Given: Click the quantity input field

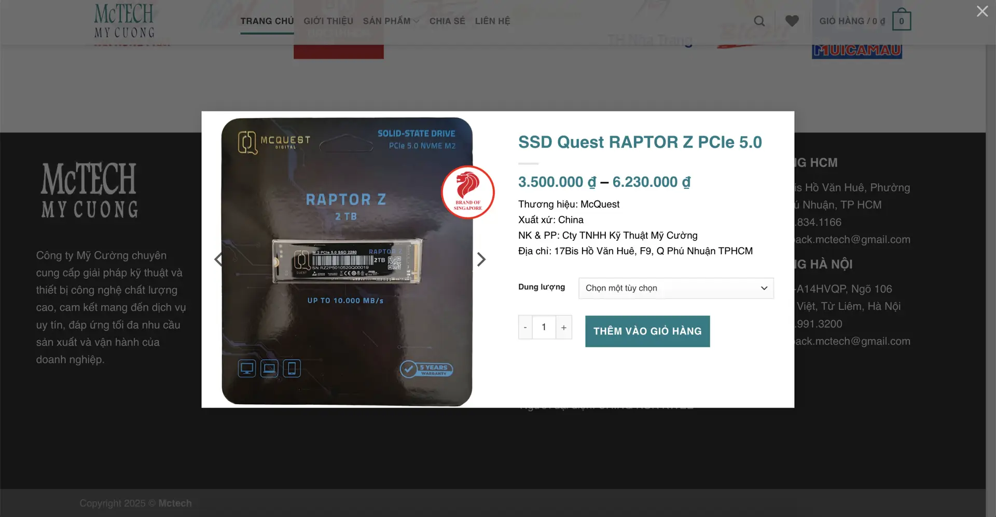Looking at the screenshot, I should coord(544,327).
